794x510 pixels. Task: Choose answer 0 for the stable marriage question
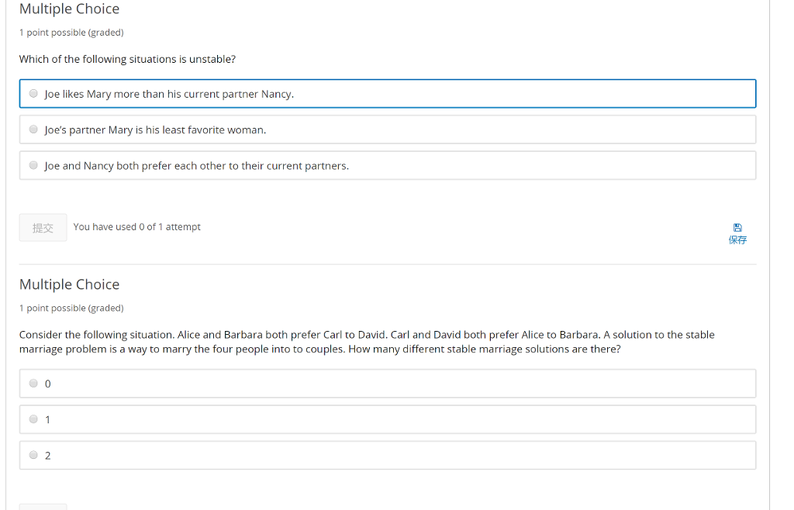[x=33, y=383]
